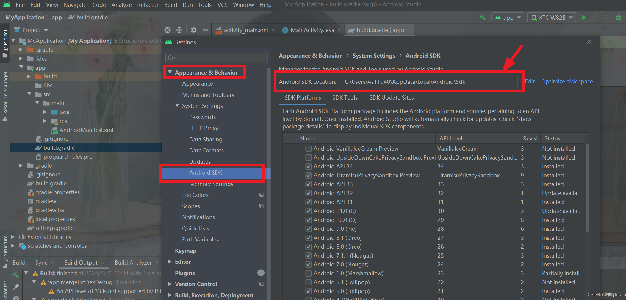Open the Resource Manager side tool window
This screenshot has height=300, width=626.
pos(5,96)
